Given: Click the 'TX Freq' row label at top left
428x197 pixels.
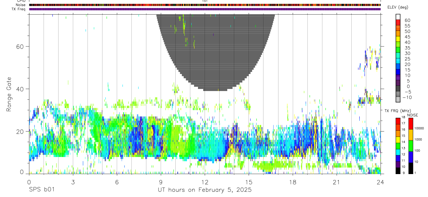Looking at the screenshot, I should (x=19, y=9).
